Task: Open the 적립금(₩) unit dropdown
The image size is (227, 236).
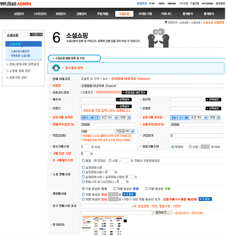Action: coord(124,130)
